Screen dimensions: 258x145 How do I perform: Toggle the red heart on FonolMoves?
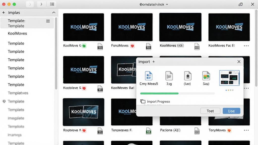point(132,46)
